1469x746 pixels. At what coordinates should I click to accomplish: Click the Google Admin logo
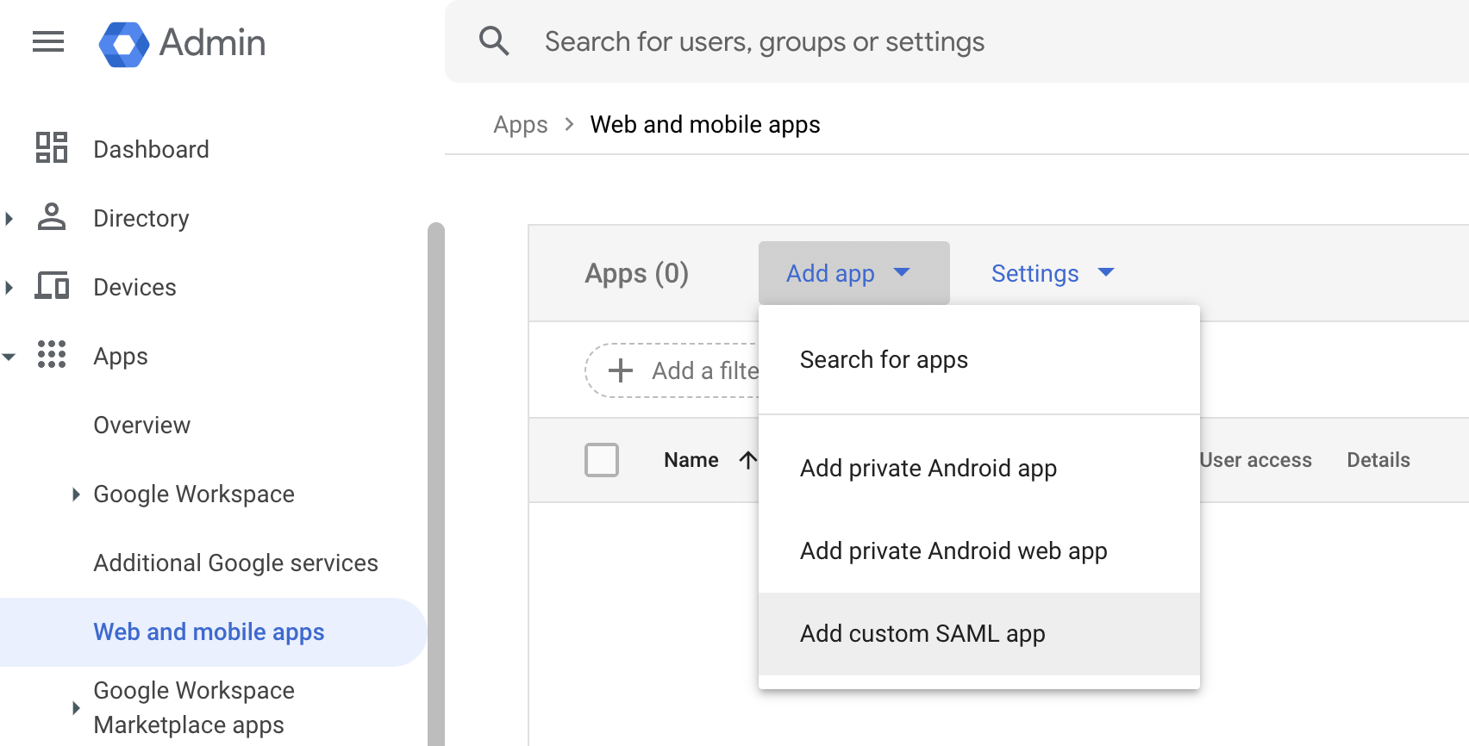(124, 43)
